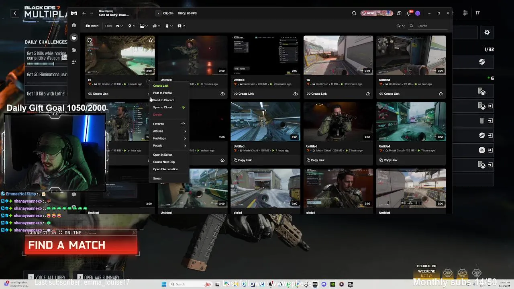514x289 pixels.
Task: Choose Open in Editor
Action: point(169,155)
